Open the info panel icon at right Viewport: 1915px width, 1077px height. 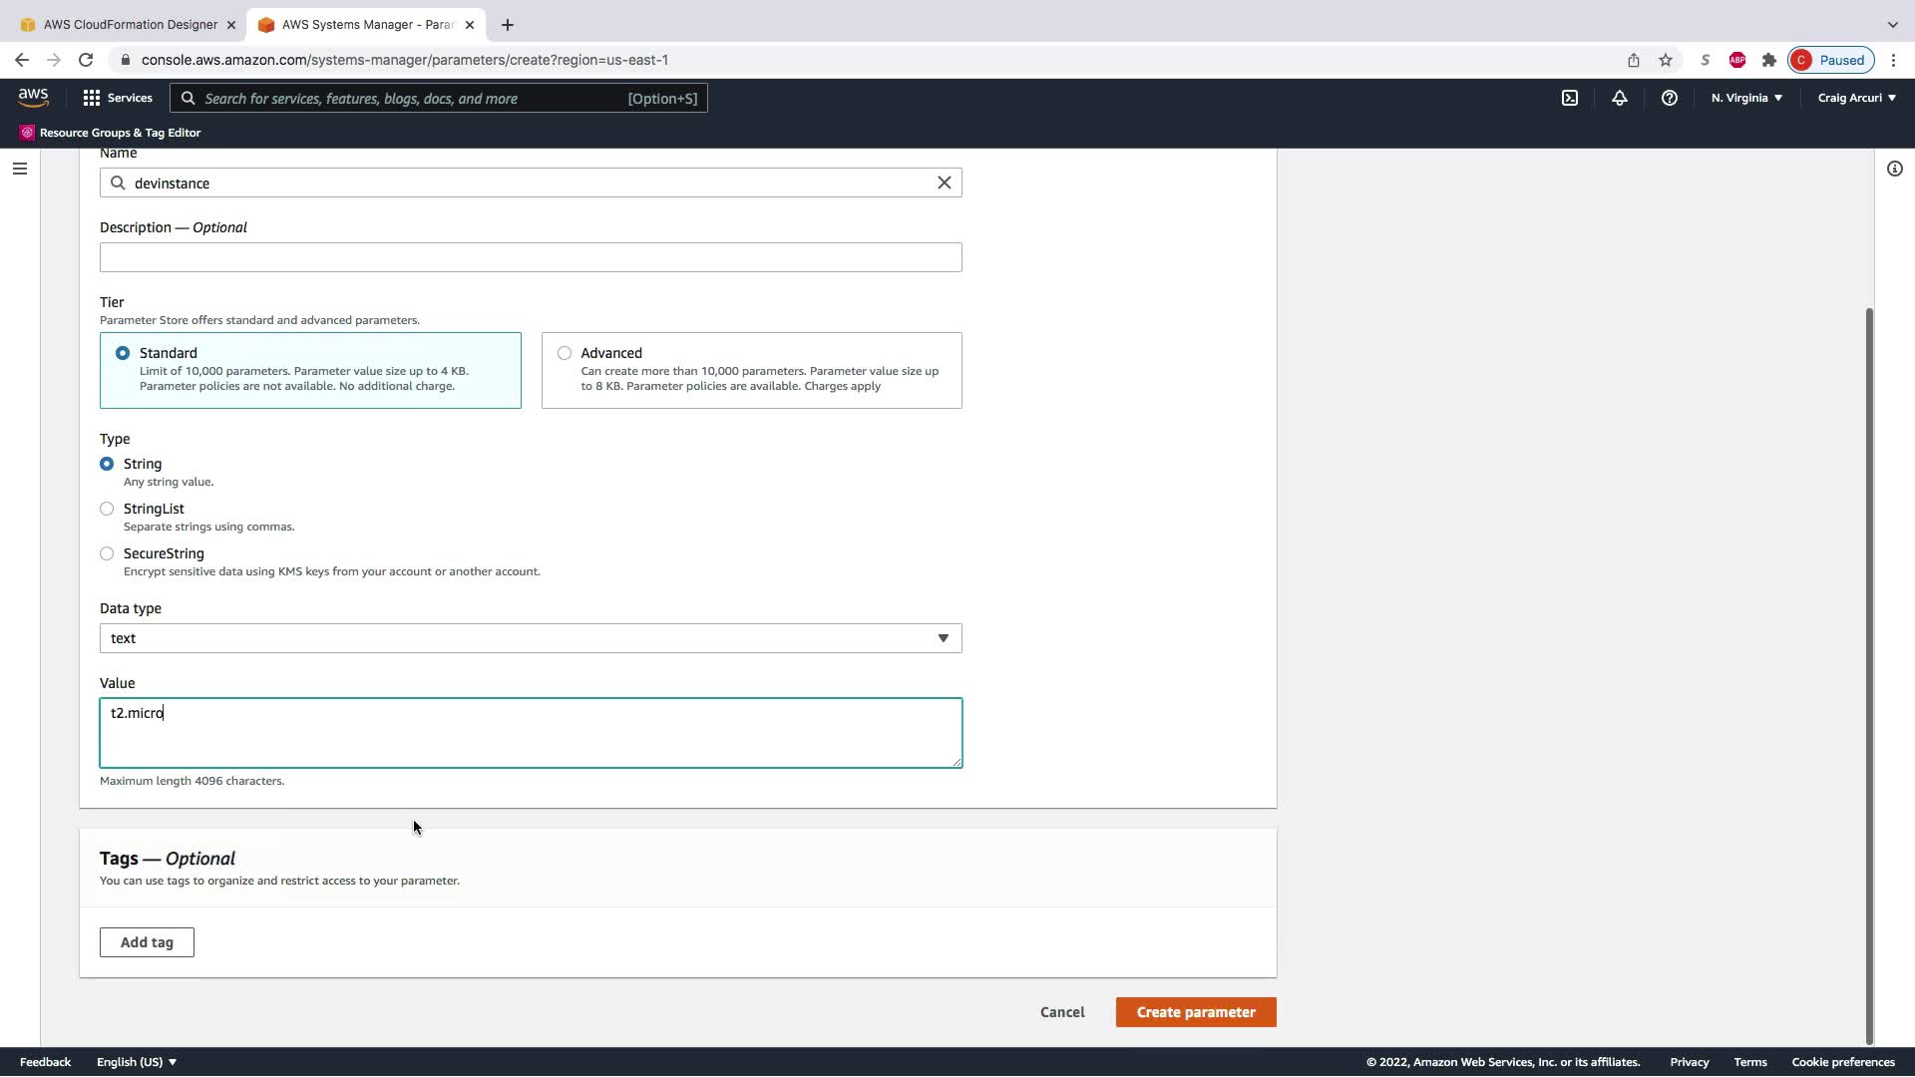click(x=1894, y=169)
